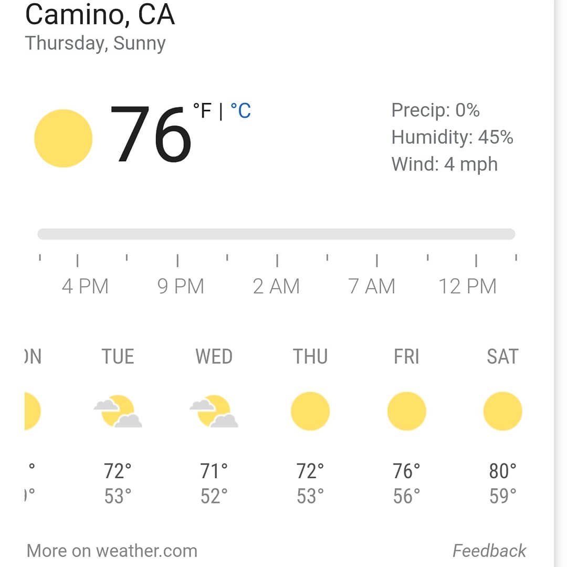Select Wednesday's partly cloudy forecast icon
This screenshot has width=567, height=567.
tap(214, 411)
